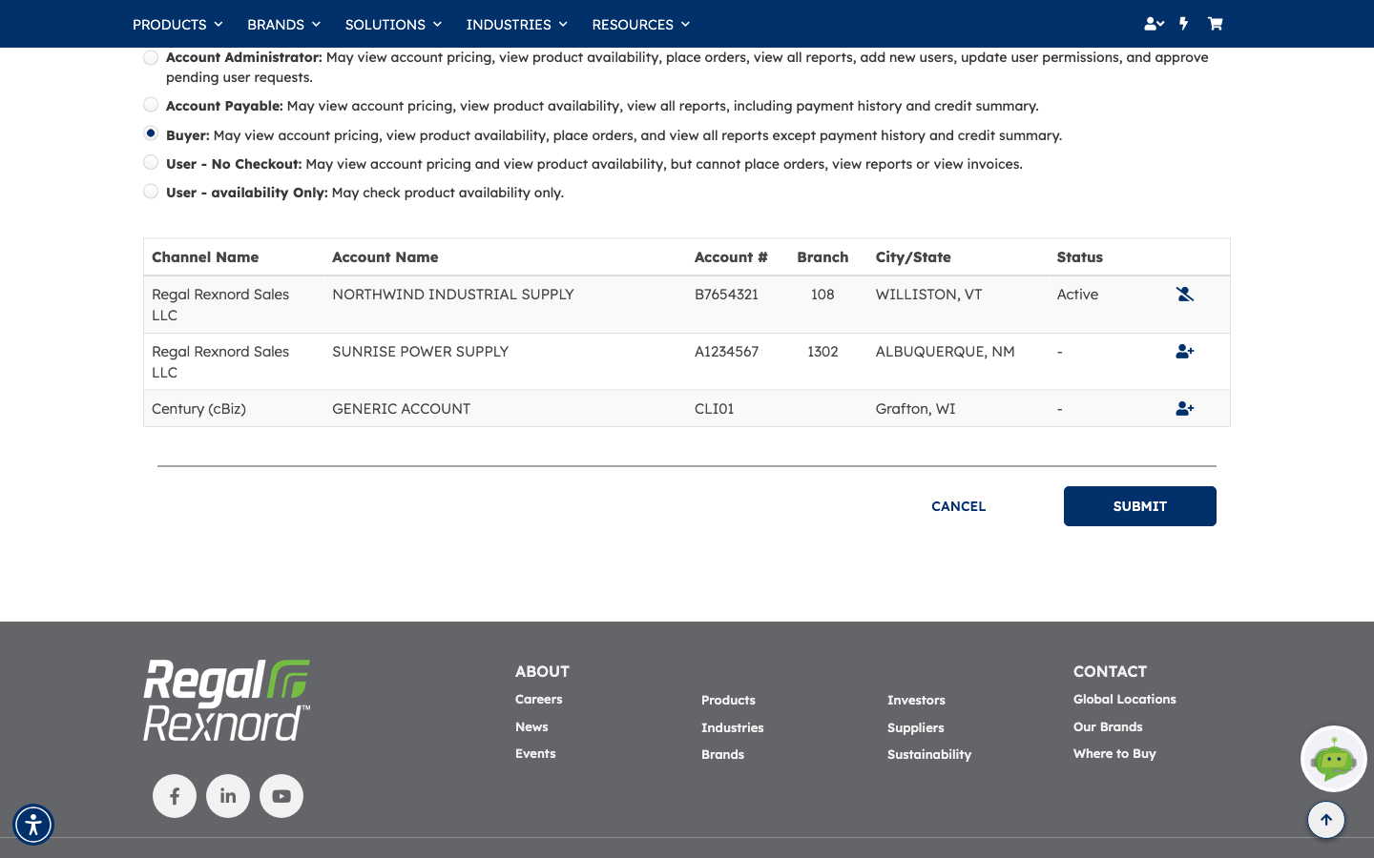Expand the Products navigation menu
The height and width of the screenshot is (858, 1374).
coord(177,24)
